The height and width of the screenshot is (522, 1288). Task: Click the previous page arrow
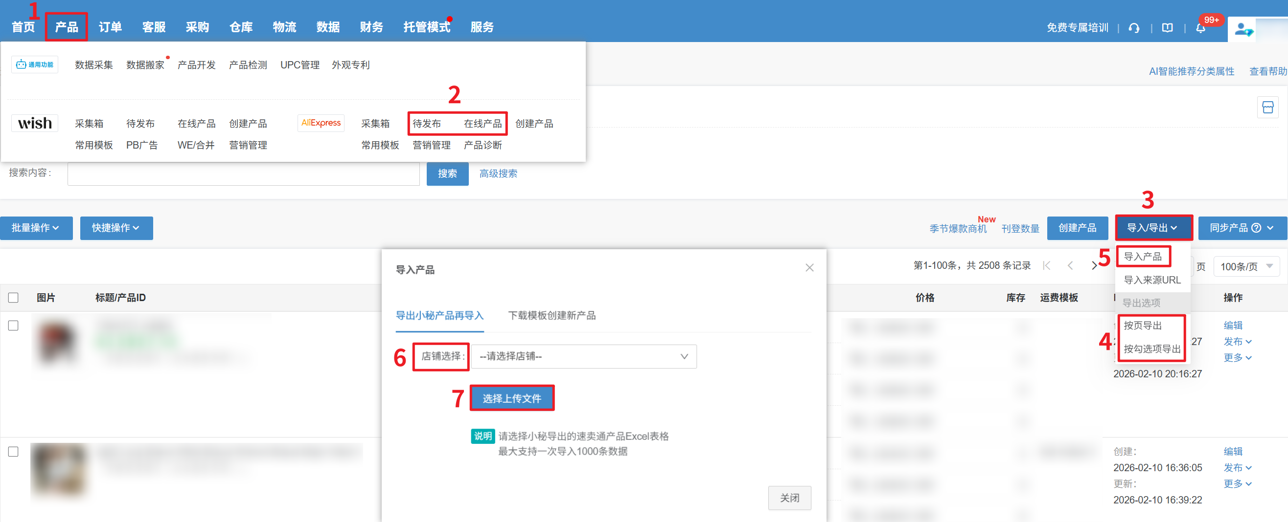pos(1070,266)
